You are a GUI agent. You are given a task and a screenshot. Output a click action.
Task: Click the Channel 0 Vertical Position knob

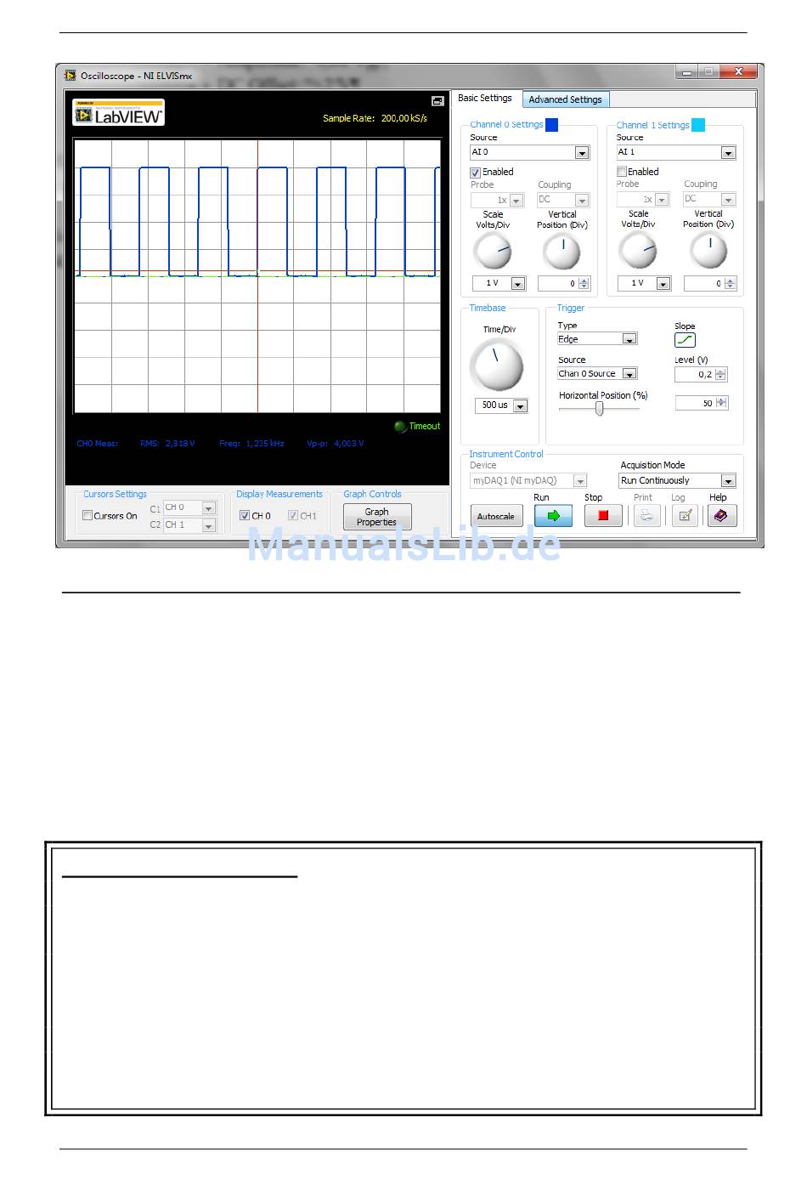tap(562, 252)
